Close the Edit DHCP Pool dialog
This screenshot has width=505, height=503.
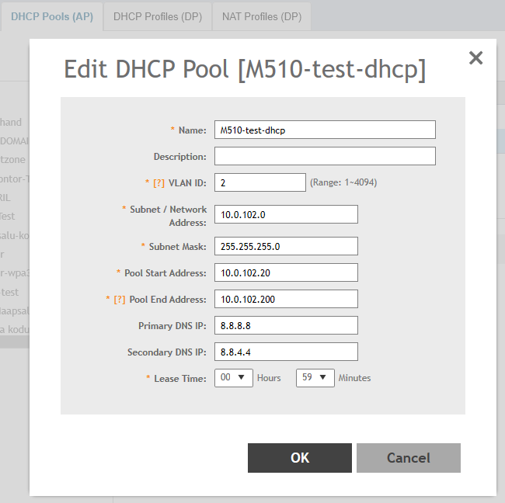(475, 57)
